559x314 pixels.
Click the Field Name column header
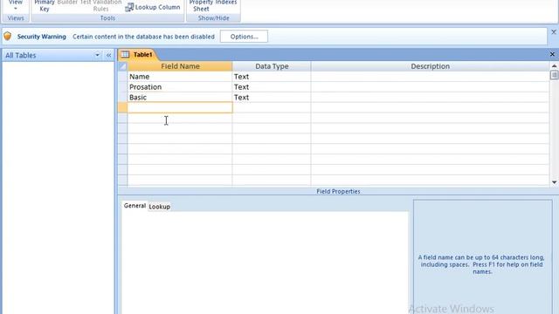[180, 66]
